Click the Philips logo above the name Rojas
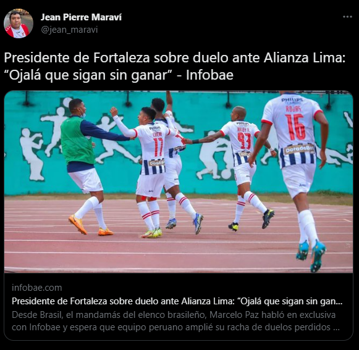The width and height of the screenshot is (359, 350). click(x=292, y=100)
